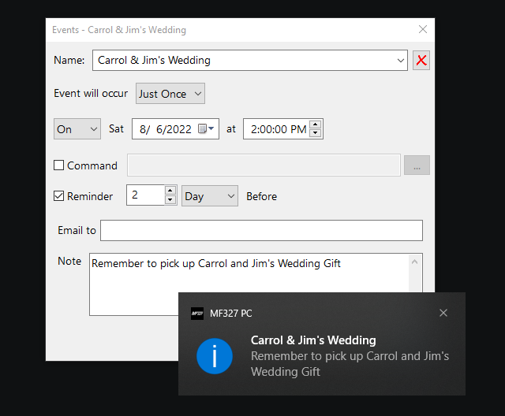The height and width of the screenshot is (416, 505).
Task: Open the calendar picker icon in date field
Action: point(206,128)
